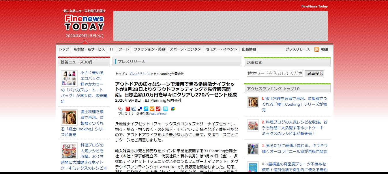Open the orange RSS feed icon

coord(317,49)
